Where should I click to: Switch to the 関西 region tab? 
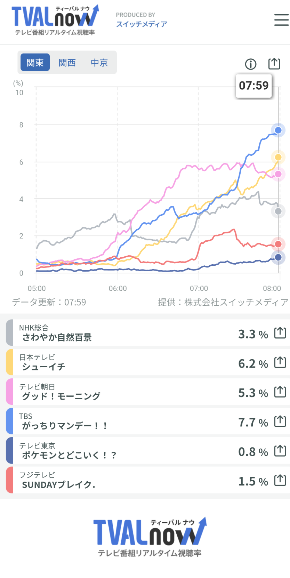click(x=67, y=63)
